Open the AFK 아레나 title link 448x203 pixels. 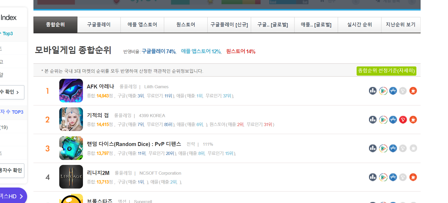[100, 86]
